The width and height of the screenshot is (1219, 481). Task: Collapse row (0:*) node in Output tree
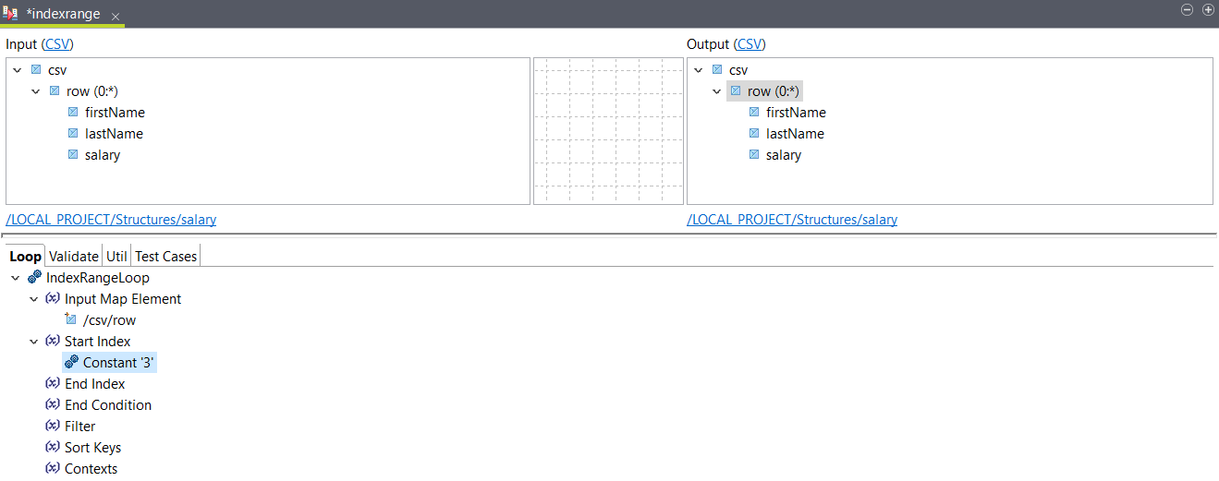tap(717, 91)
